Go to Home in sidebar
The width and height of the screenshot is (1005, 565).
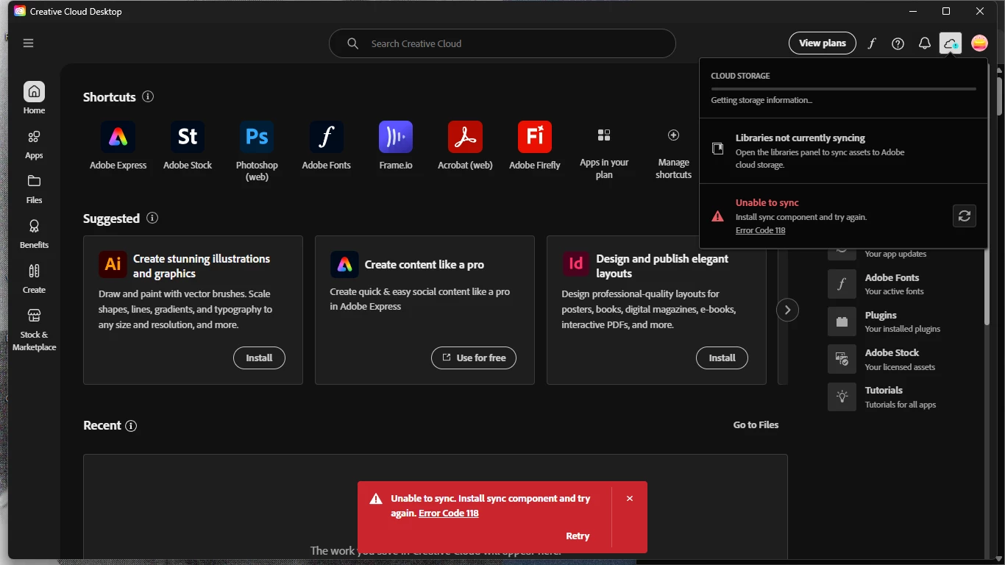(34, 98)
